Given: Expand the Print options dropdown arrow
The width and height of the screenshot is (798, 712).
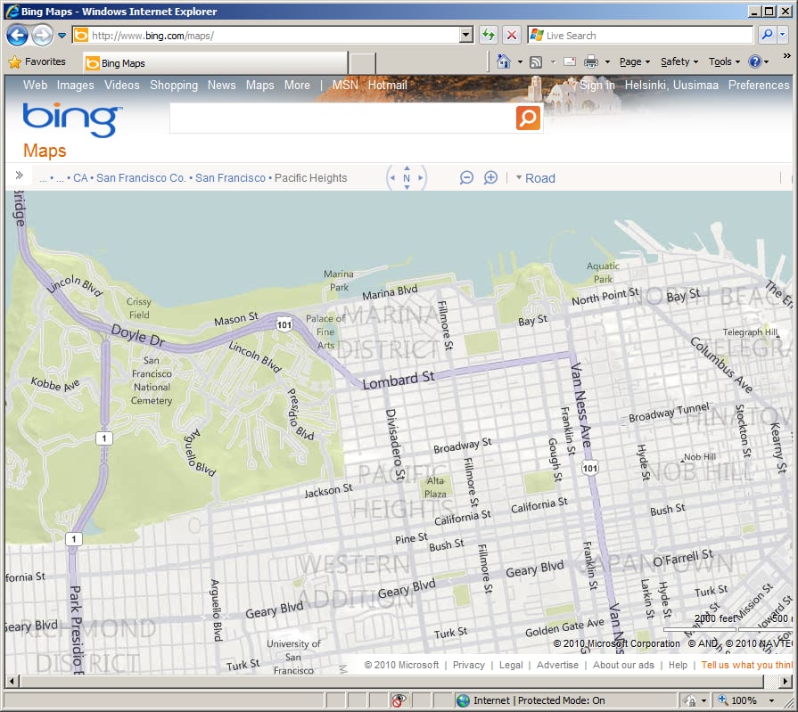Looking at the screenshot, I should 607,62.
